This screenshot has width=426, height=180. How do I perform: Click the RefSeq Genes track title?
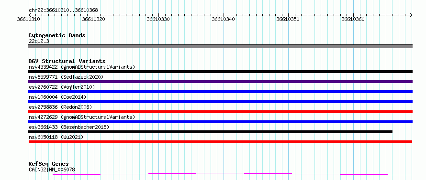49,164
